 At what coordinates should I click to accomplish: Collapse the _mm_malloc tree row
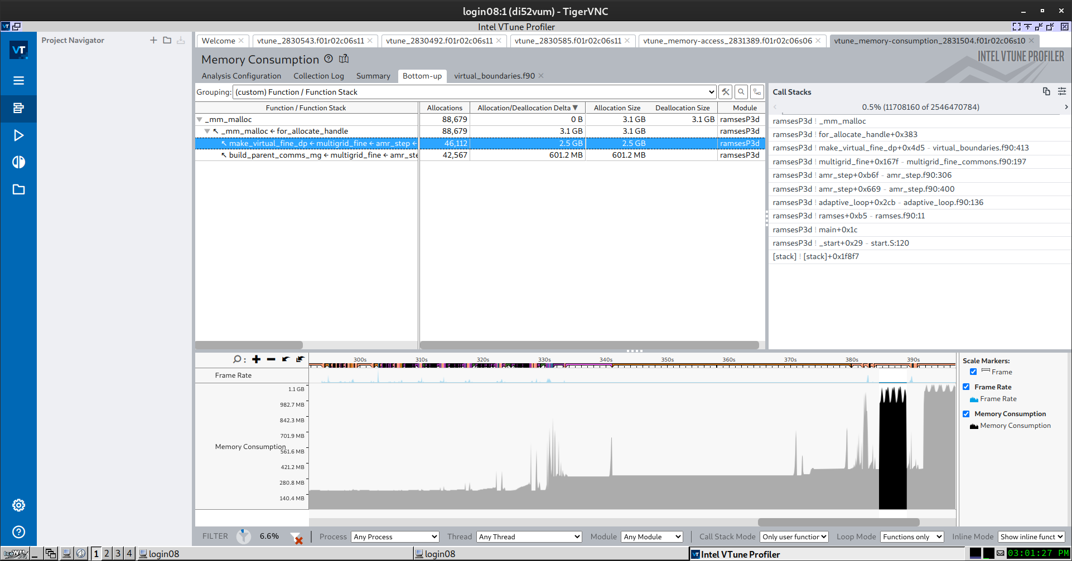(199, 120)
